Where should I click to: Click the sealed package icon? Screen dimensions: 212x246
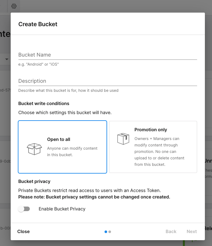[x=123, y=139]
